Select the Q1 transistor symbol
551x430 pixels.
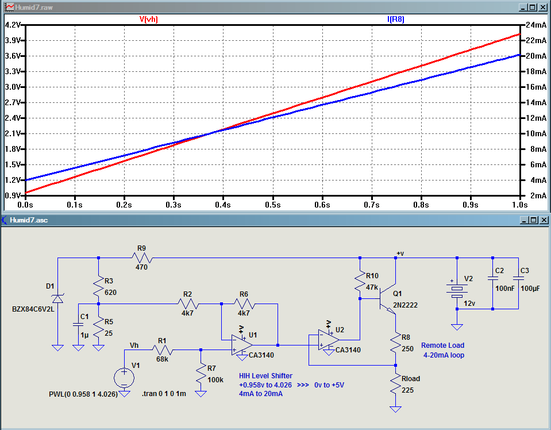tap(388, 299)
